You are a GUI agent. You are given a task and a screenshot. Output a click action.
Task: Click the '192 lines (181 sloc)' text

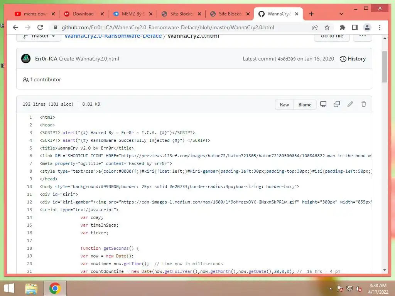click(x=48, y=104)
